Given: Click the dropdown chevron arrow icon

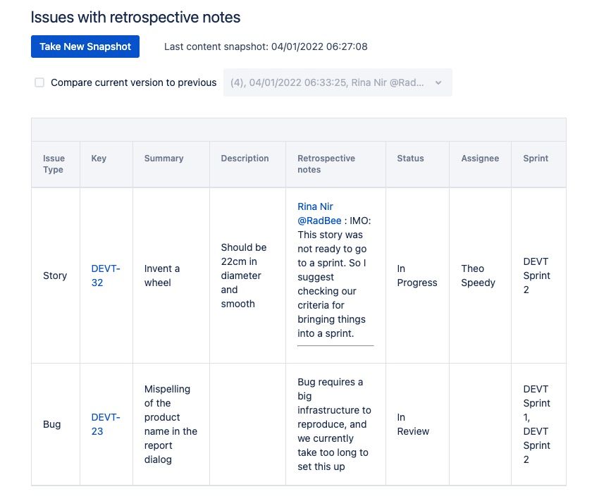Looking at the screenshot, I should (x=438, y=82).
